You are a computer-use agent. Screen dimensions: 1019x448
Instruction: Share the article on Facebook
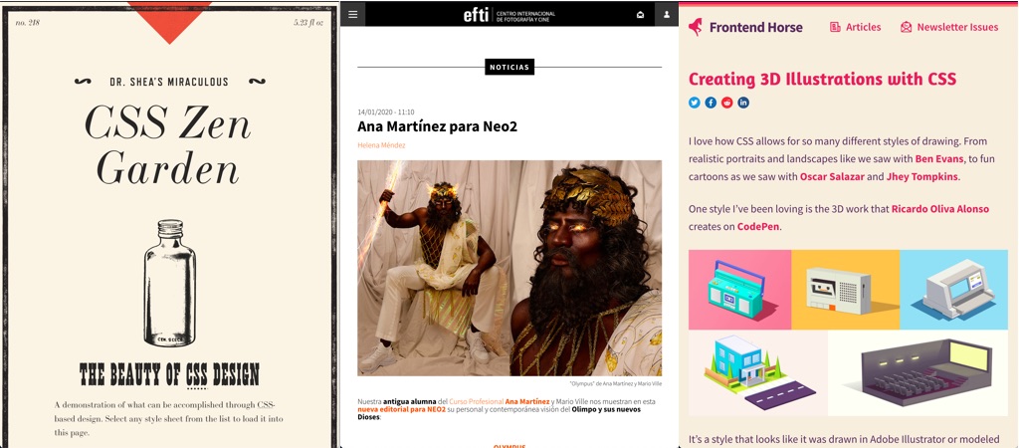pyautogui.click(x=711, y=103)
